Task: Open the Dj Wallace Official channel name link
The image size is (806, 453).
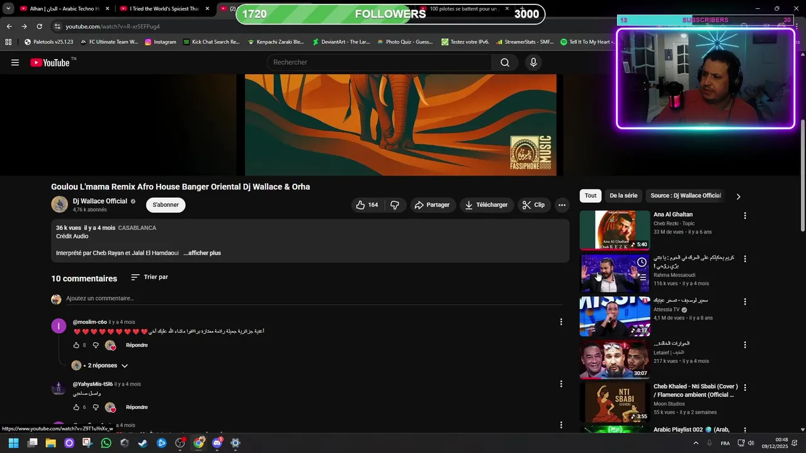Action: 99,201
